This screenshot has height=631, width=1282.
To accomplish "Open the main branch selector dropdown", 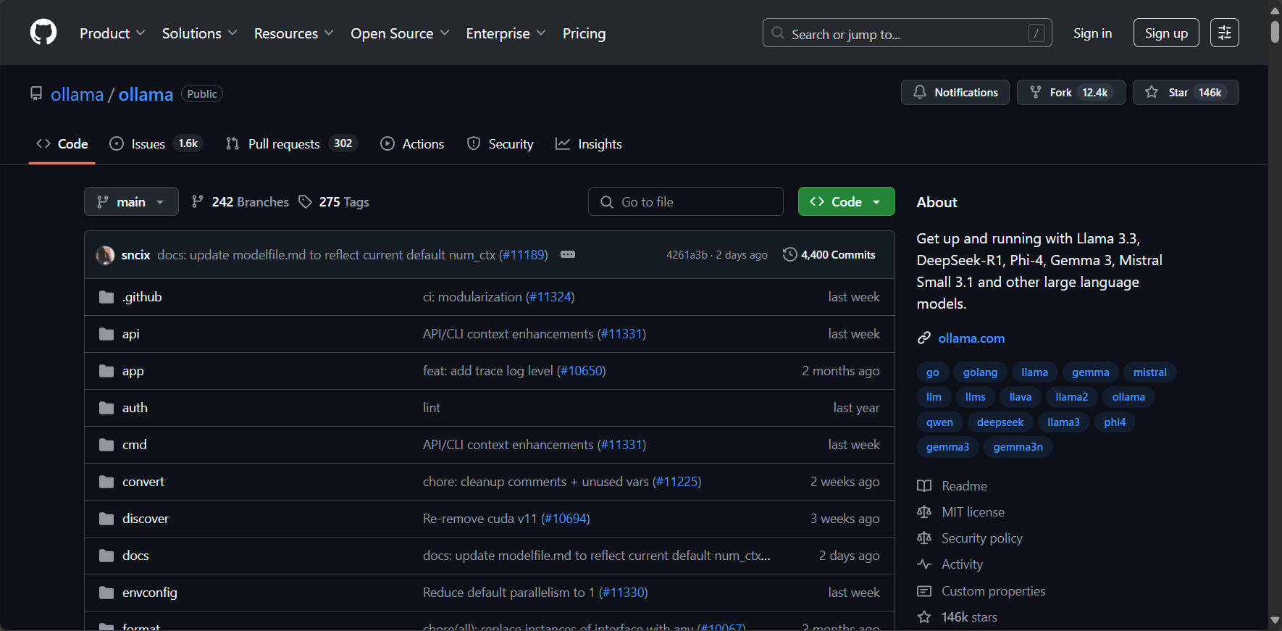I will [131, 201].
